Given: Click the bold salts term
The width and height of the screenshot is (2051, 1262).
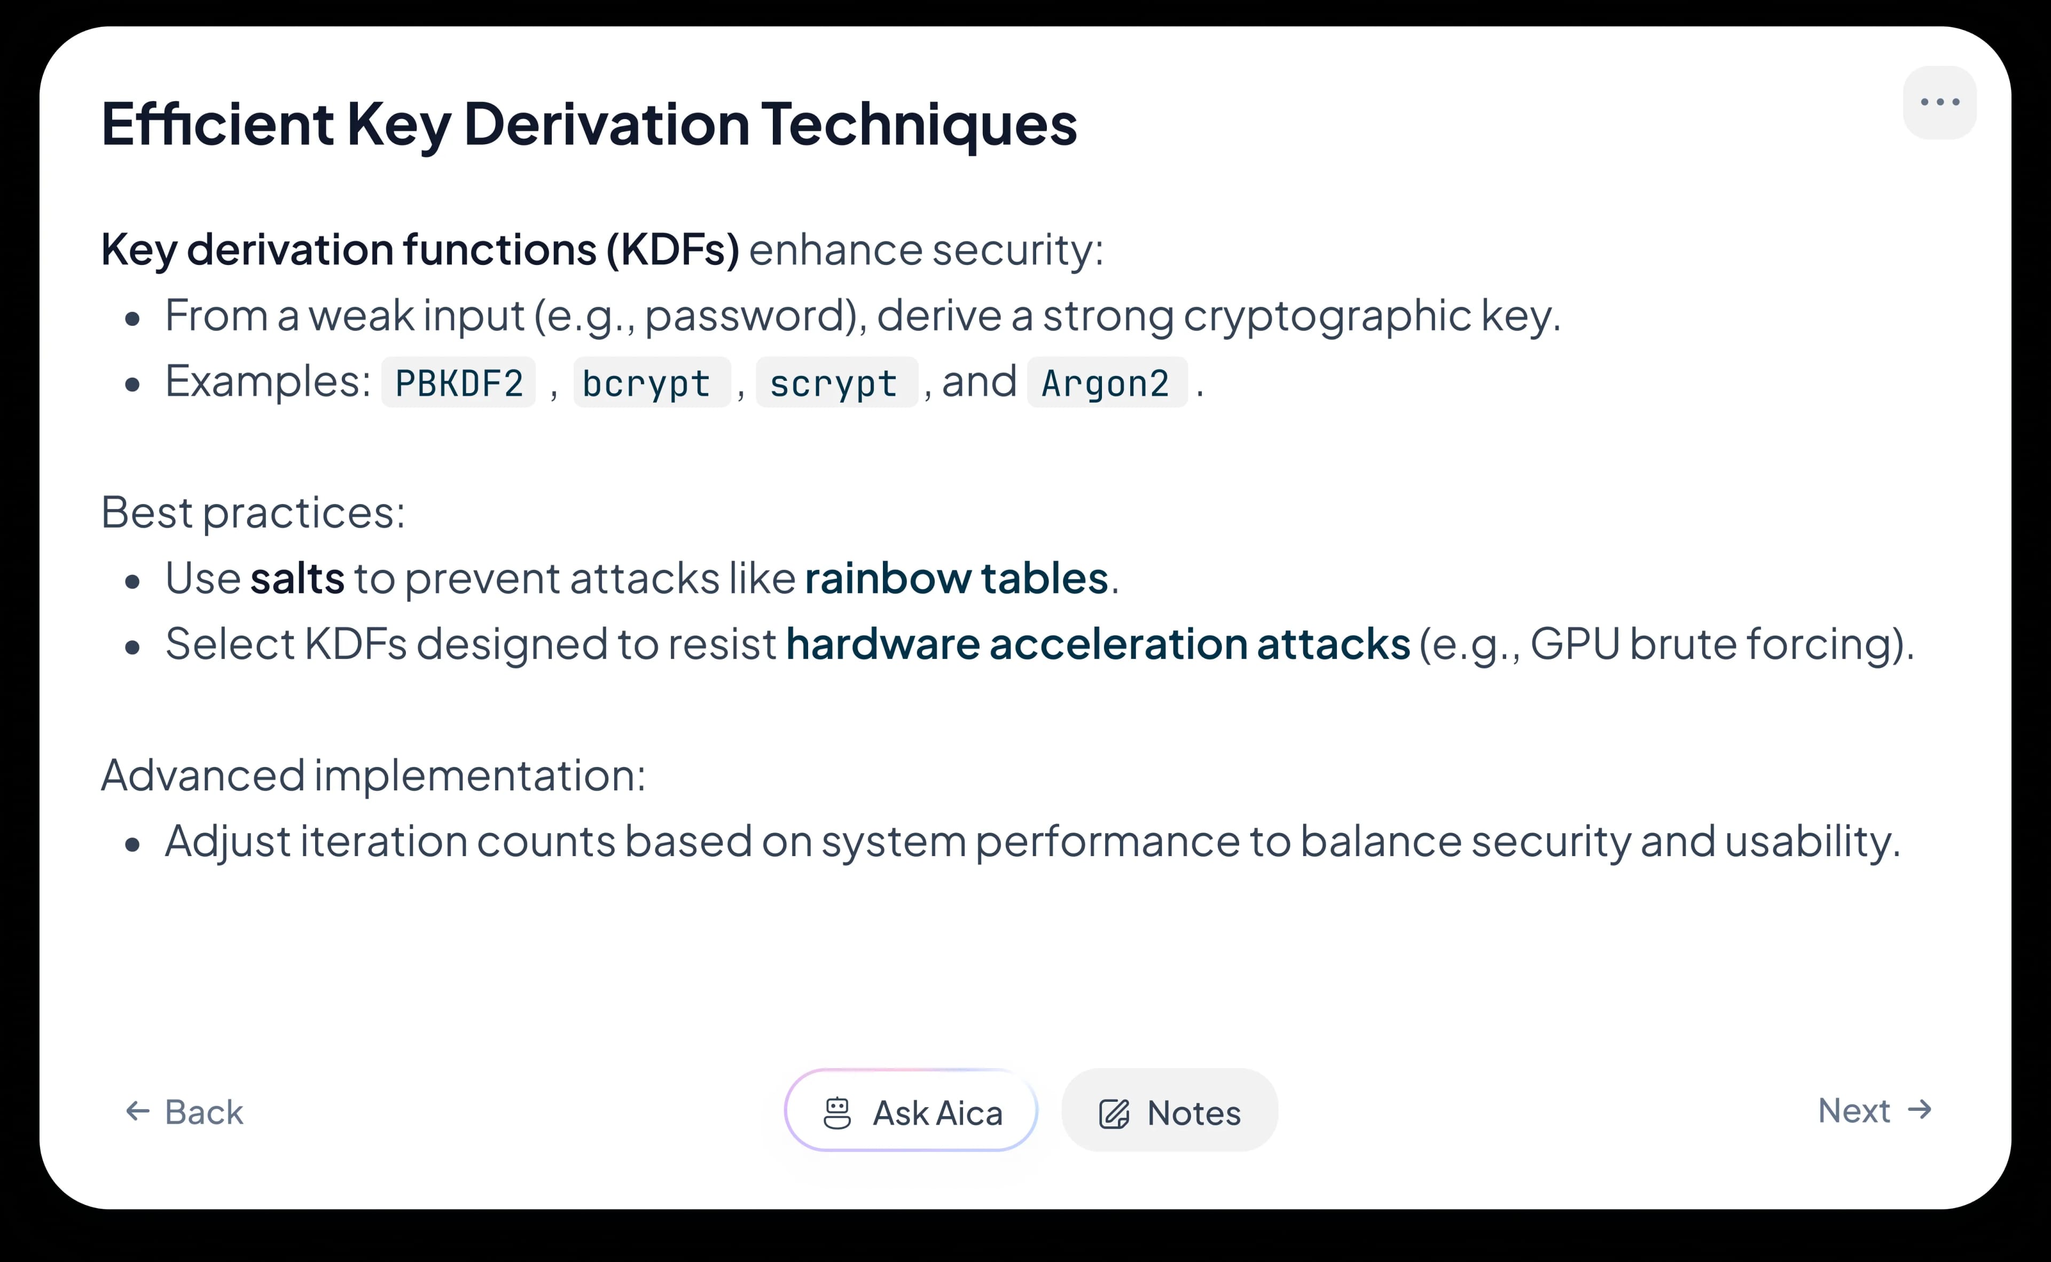Looking at the screenshot, I should coord(297,577).
